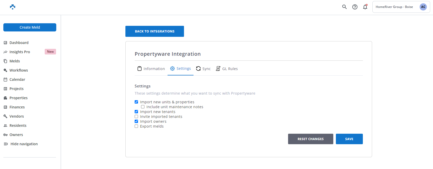The width and height of the screenshot is (433, 169).
Task: Click the Dashboard sidebar icon
Action: 5,43
